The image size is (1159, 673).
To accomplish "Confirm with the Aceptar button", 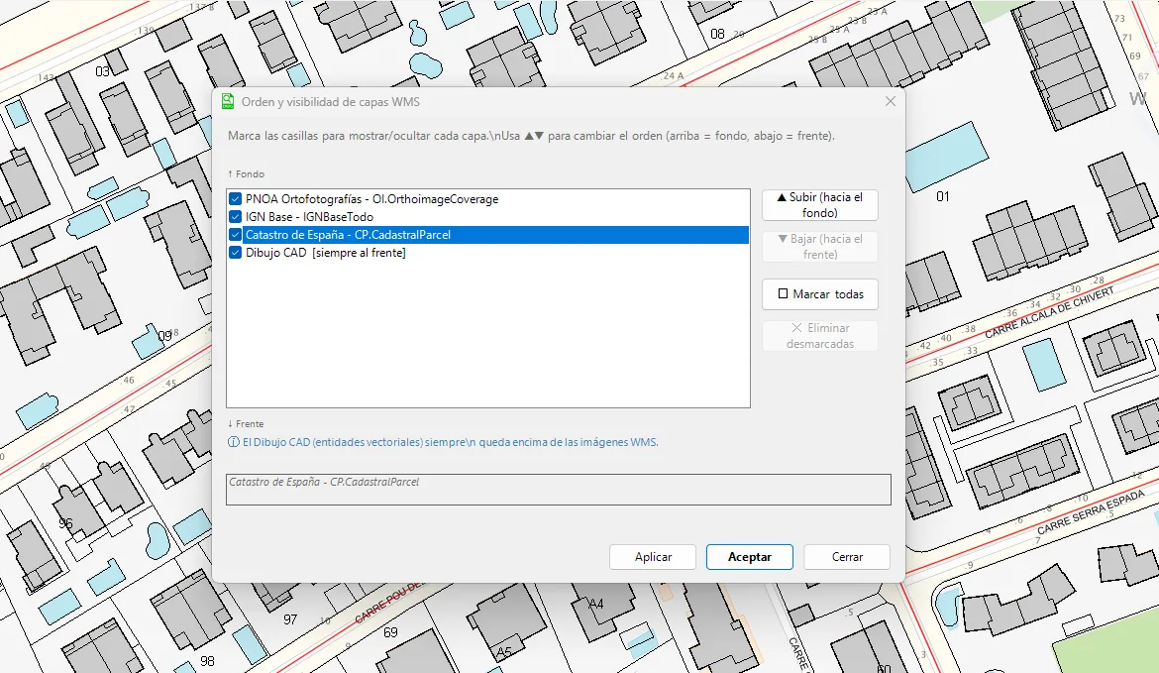I will pos(750,557).
